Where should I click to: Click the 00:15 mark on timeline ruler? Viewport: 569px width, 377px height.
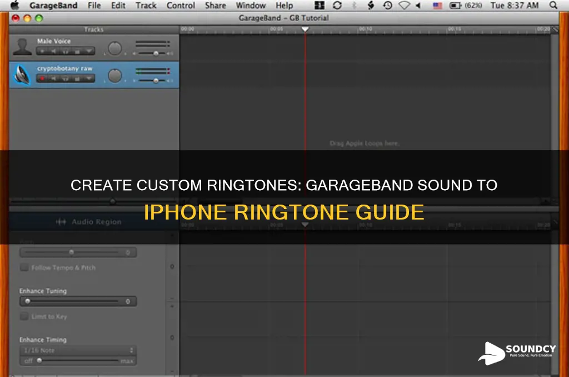coord(454,29)
